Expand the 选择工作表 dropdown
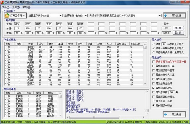 tap(60, 15)
